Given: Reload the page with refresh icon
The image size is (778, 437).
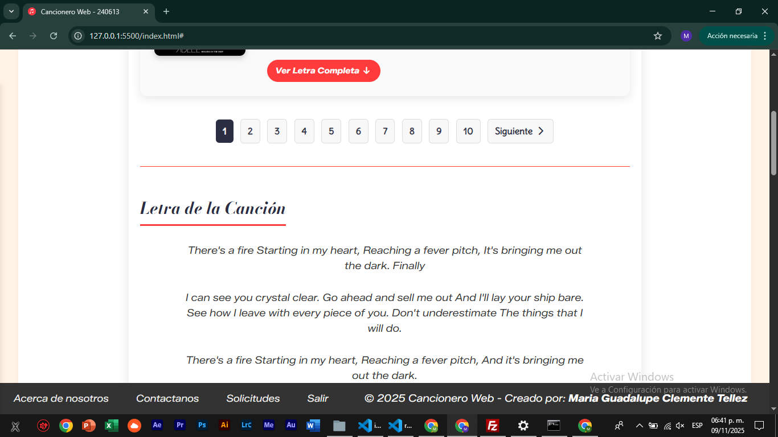Looking at the screenshot, I should pos(54,36).
